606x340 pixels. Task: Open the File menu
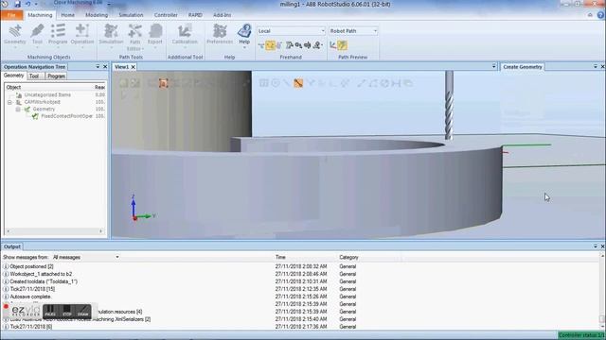pos(11,15)
